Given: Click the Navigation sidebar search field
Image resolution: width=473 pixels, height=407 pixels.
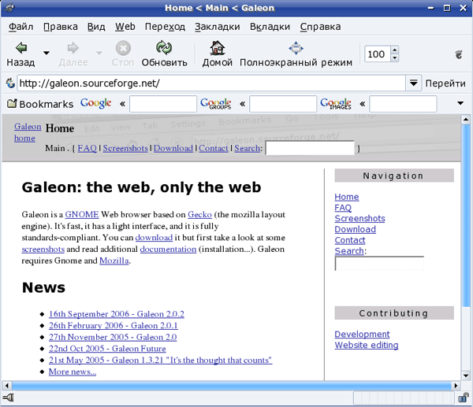Looking at the screenshot, I should (379, 264).
